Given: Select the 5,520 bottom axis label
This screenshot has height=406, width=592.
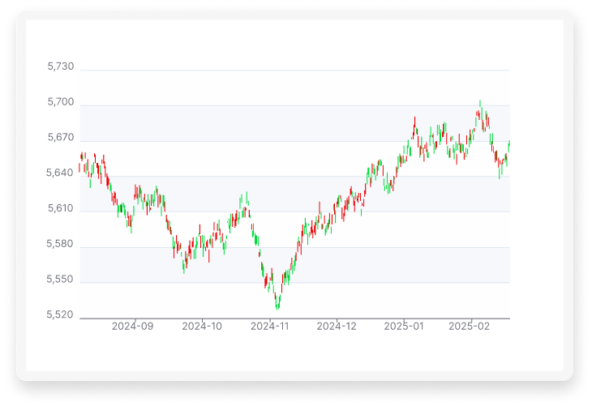Looking at the screenshot, I should [x=61, y=315].
